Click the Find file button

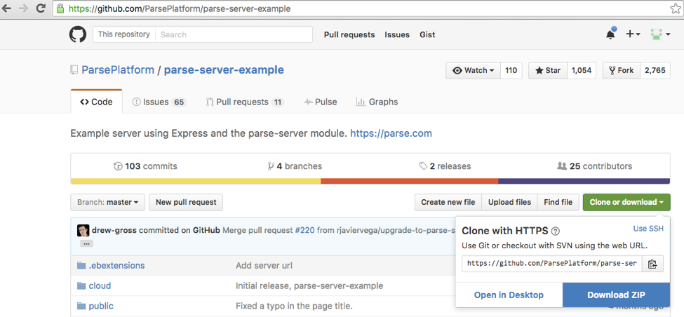[558, 202]
